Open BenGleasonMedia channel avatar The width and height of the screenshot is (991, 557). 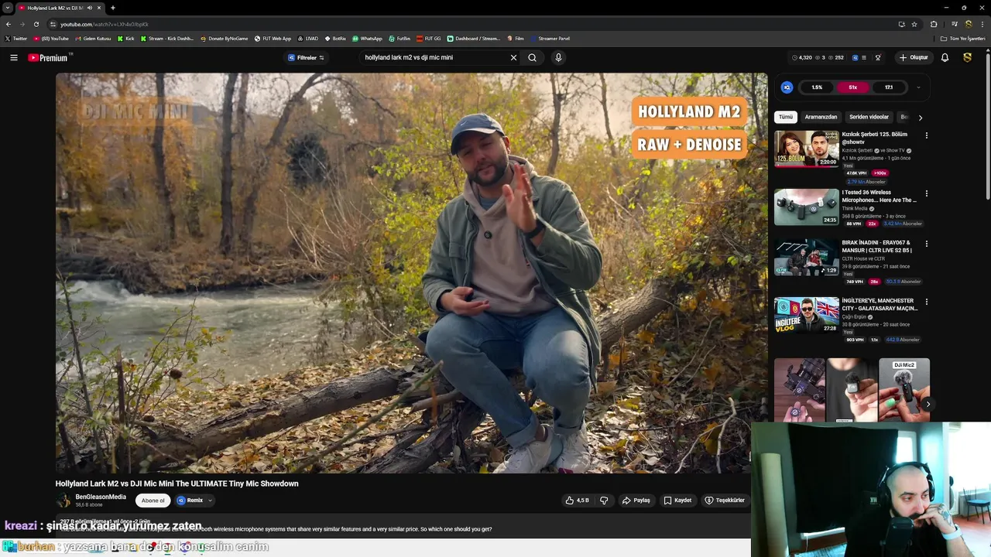63,501
